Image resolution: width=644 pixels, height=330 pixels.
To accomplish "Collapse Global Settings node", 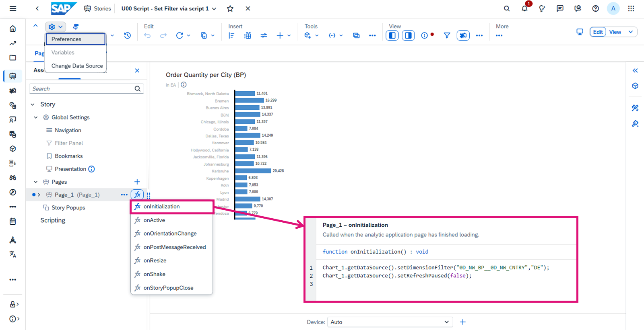I will point(36,117).
